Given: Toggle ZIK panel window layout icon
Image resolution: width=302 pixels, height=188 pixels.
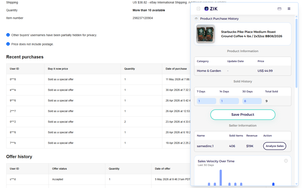Looking at the screenshot, I should tap(280, 9).
